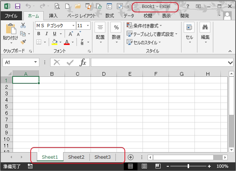This screenshot has width=236, height=171.
Task: Open the Name Box dropdown
Action: (x=35, y=62)
